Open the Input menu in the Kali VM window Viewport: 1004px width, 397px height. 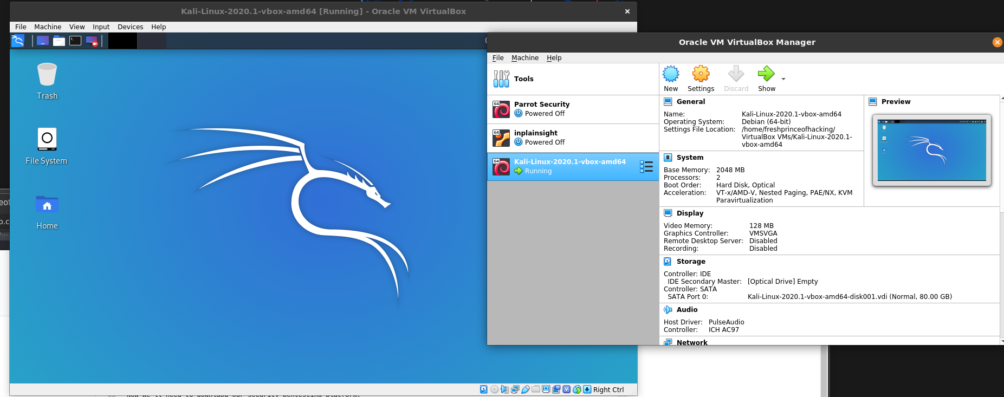(101, 27)
